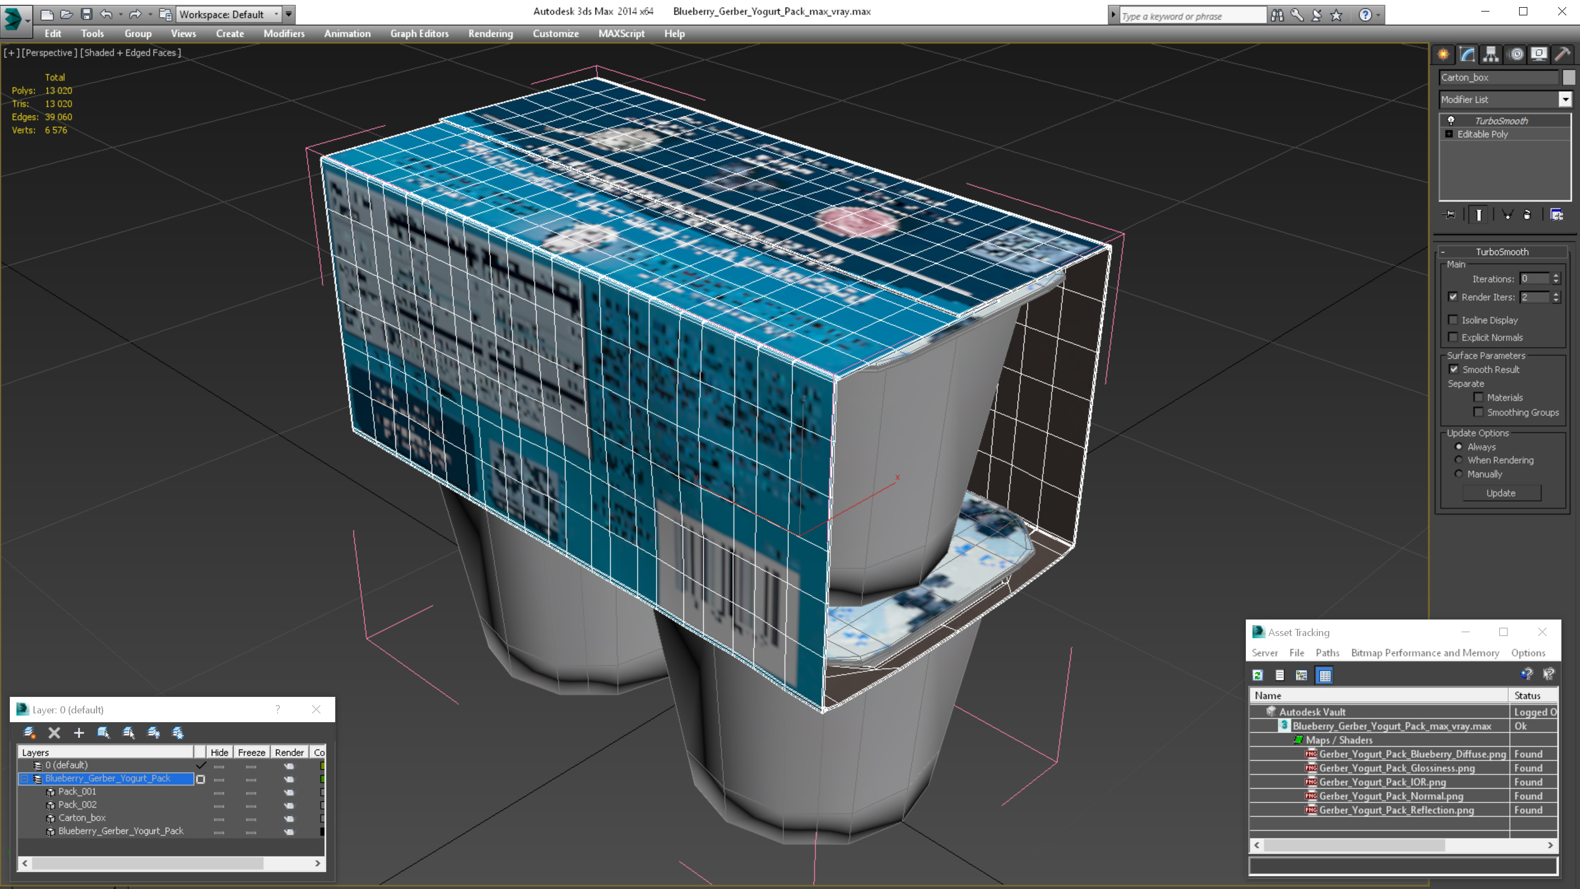Switch Asset Tracking to tree view
The width and height of the screenshot is (1580, 889).
(1301, 676)
